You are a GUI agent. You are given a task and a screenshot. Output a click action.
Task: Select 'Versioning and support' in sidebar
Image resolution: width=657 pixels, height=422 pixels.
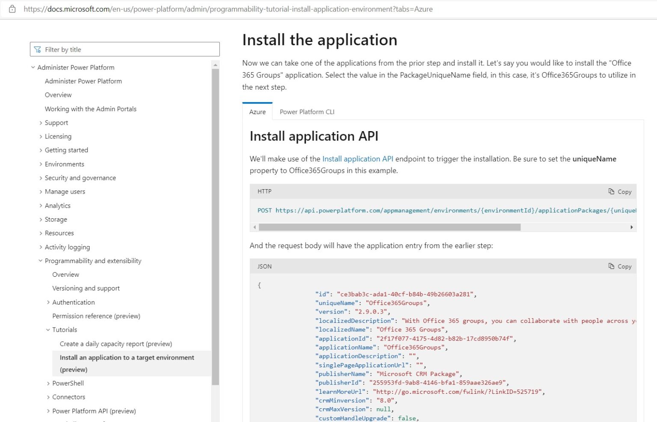pyautogui.click(x=86, y=288)
